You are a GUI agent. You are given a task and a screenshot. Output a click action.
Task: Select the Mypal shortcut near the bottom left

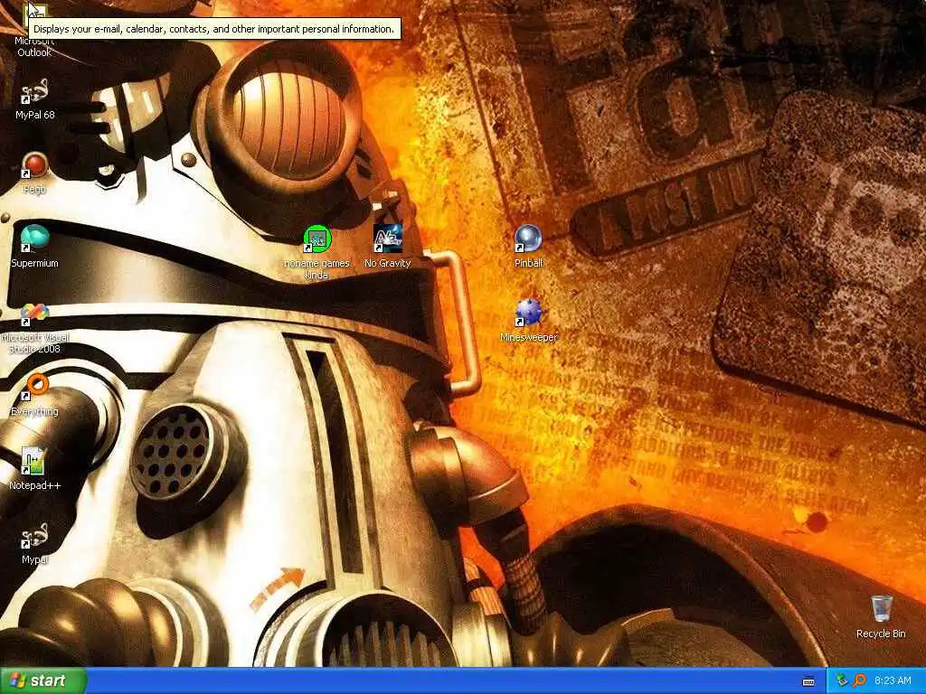35,544
